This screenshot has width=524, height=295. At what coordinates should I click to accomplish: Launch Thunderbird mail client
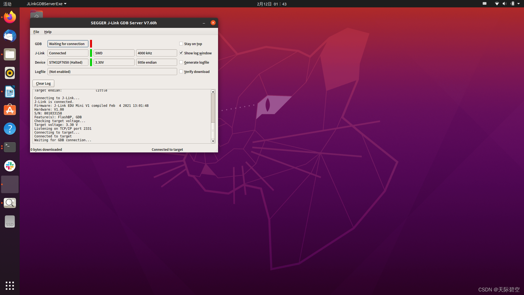[x=10, y=36]
